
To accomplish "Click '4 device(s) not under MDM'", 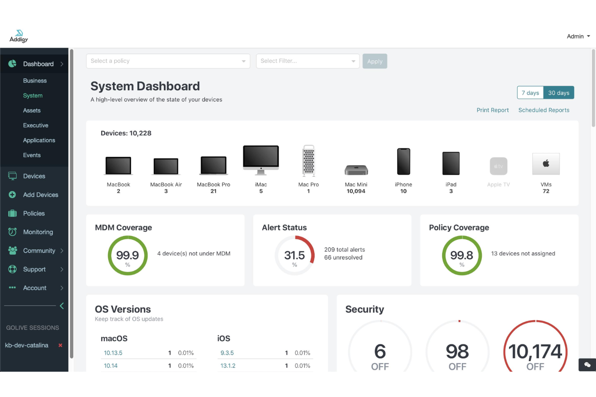I will (194, 253).
